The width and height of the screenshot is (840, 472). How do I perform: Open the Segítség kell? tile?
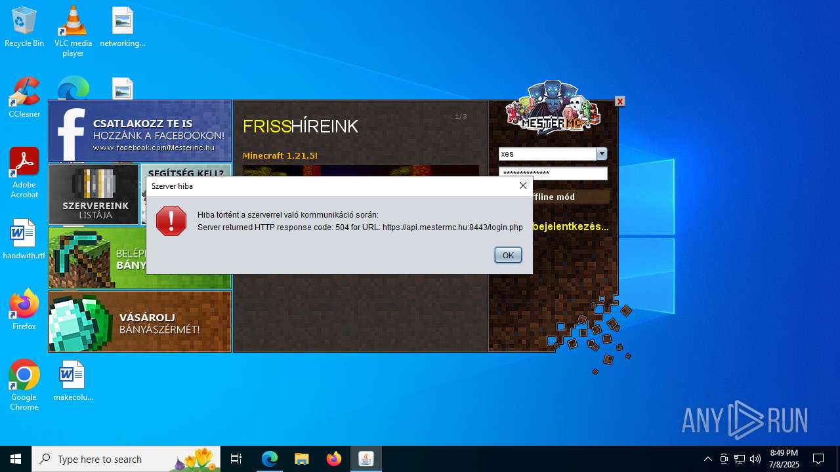[x=186, y=171]
